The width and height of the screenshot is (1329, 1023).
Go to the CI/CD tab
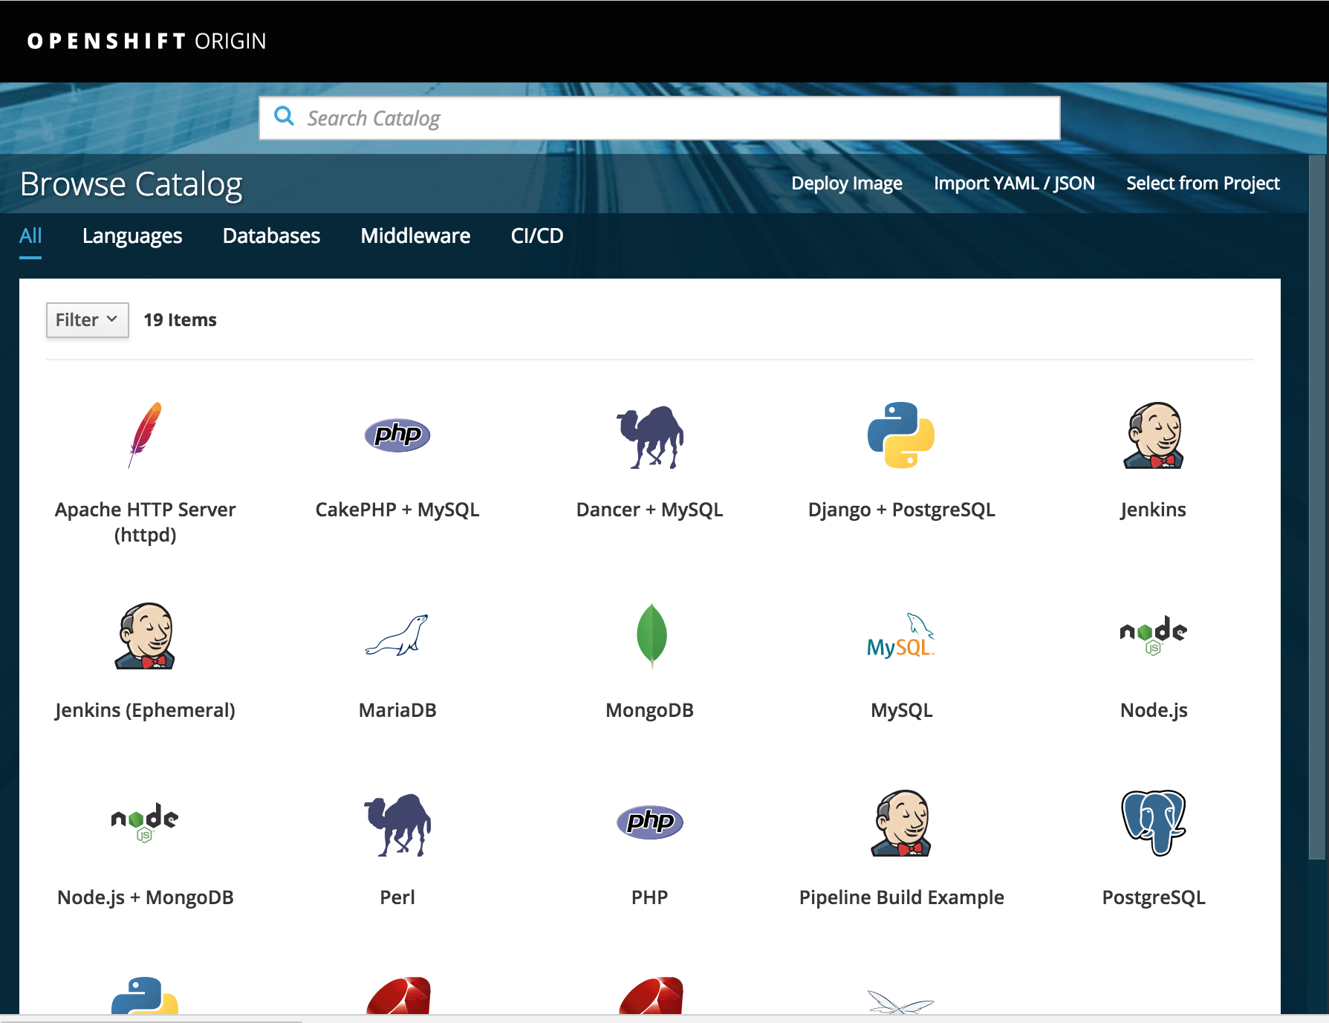tap(537, 236)
